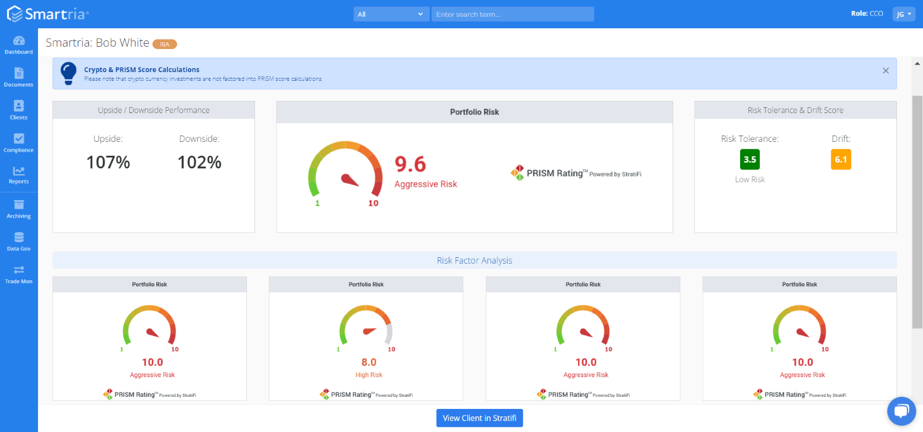This screenshot has width=923, height=432.
Task: Click the 102% Downside value
Action: (x=199, y=163)
